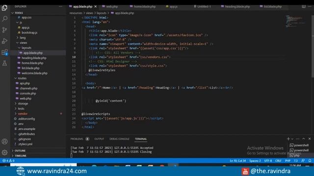Click the PHP language mode status item

[288, 161]
